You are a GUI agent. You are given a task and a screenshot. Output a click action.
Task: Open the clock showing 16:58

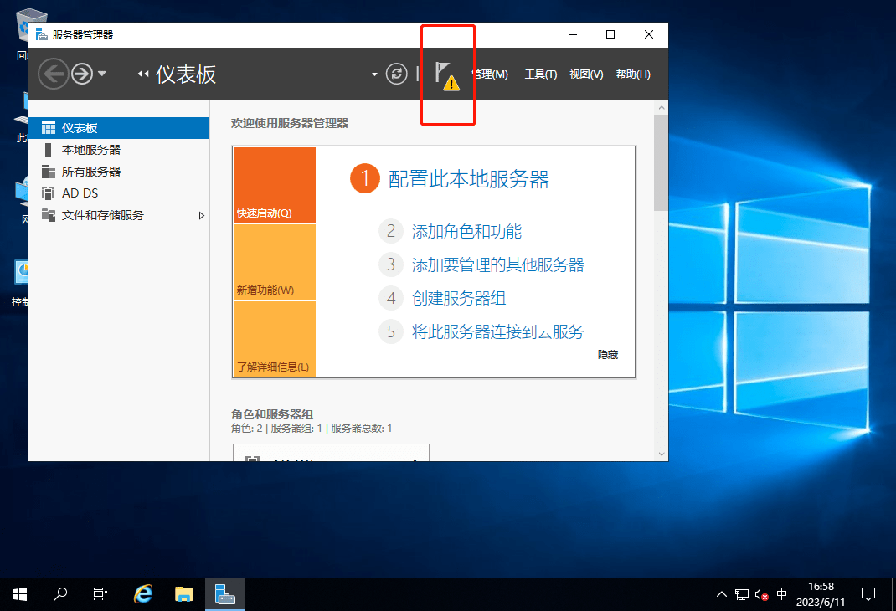[821, 594]
